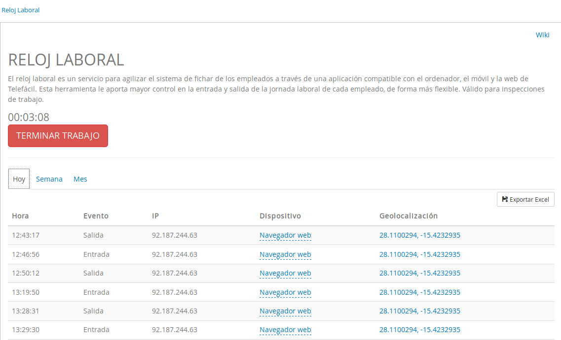Switch to the Semana tab
The width and height of the screenshot is (561, 340).
point(49,179)
